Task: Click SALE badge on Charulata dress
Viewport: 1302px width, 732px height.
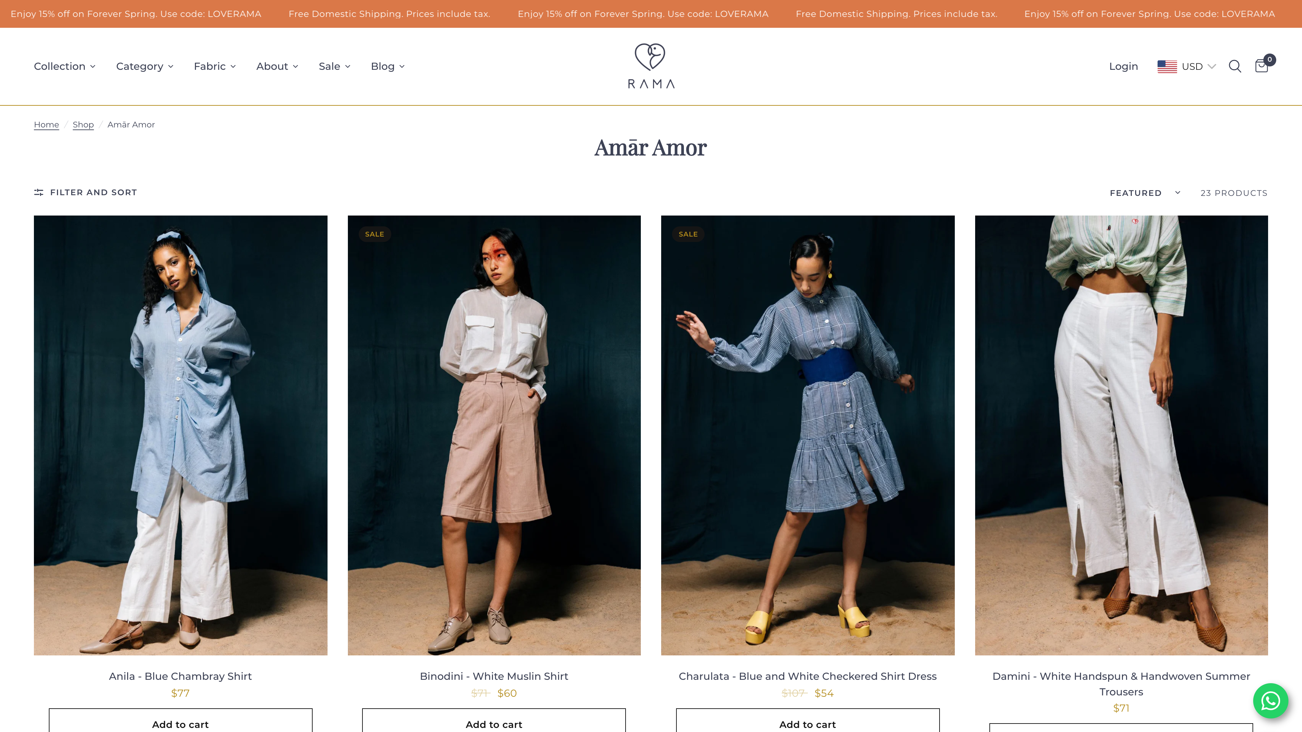Action: [688, 234]
